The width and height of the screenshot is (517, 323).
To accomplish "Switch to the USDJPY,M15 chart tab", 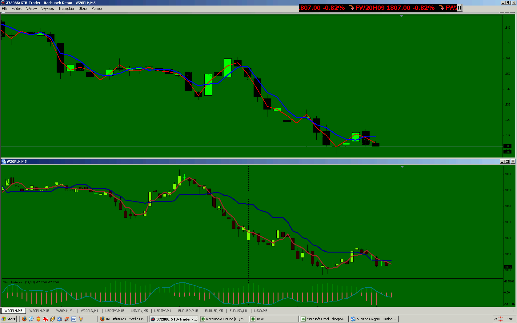I will [115, 311].
